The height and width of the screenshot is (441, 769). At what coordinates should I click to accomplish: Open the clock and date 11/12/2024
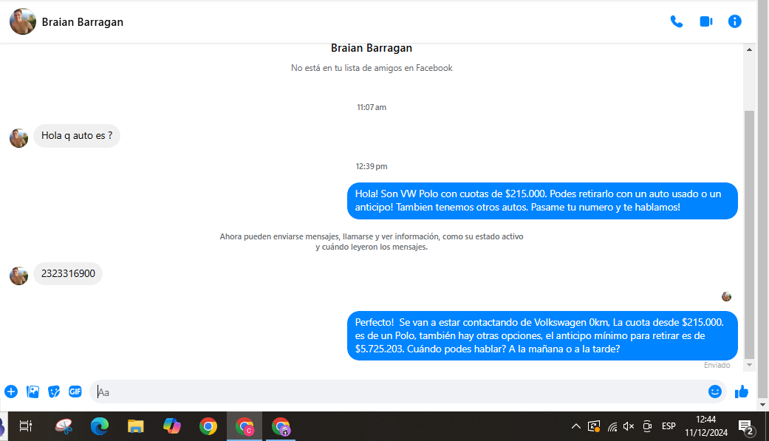(x=705, y=425)
